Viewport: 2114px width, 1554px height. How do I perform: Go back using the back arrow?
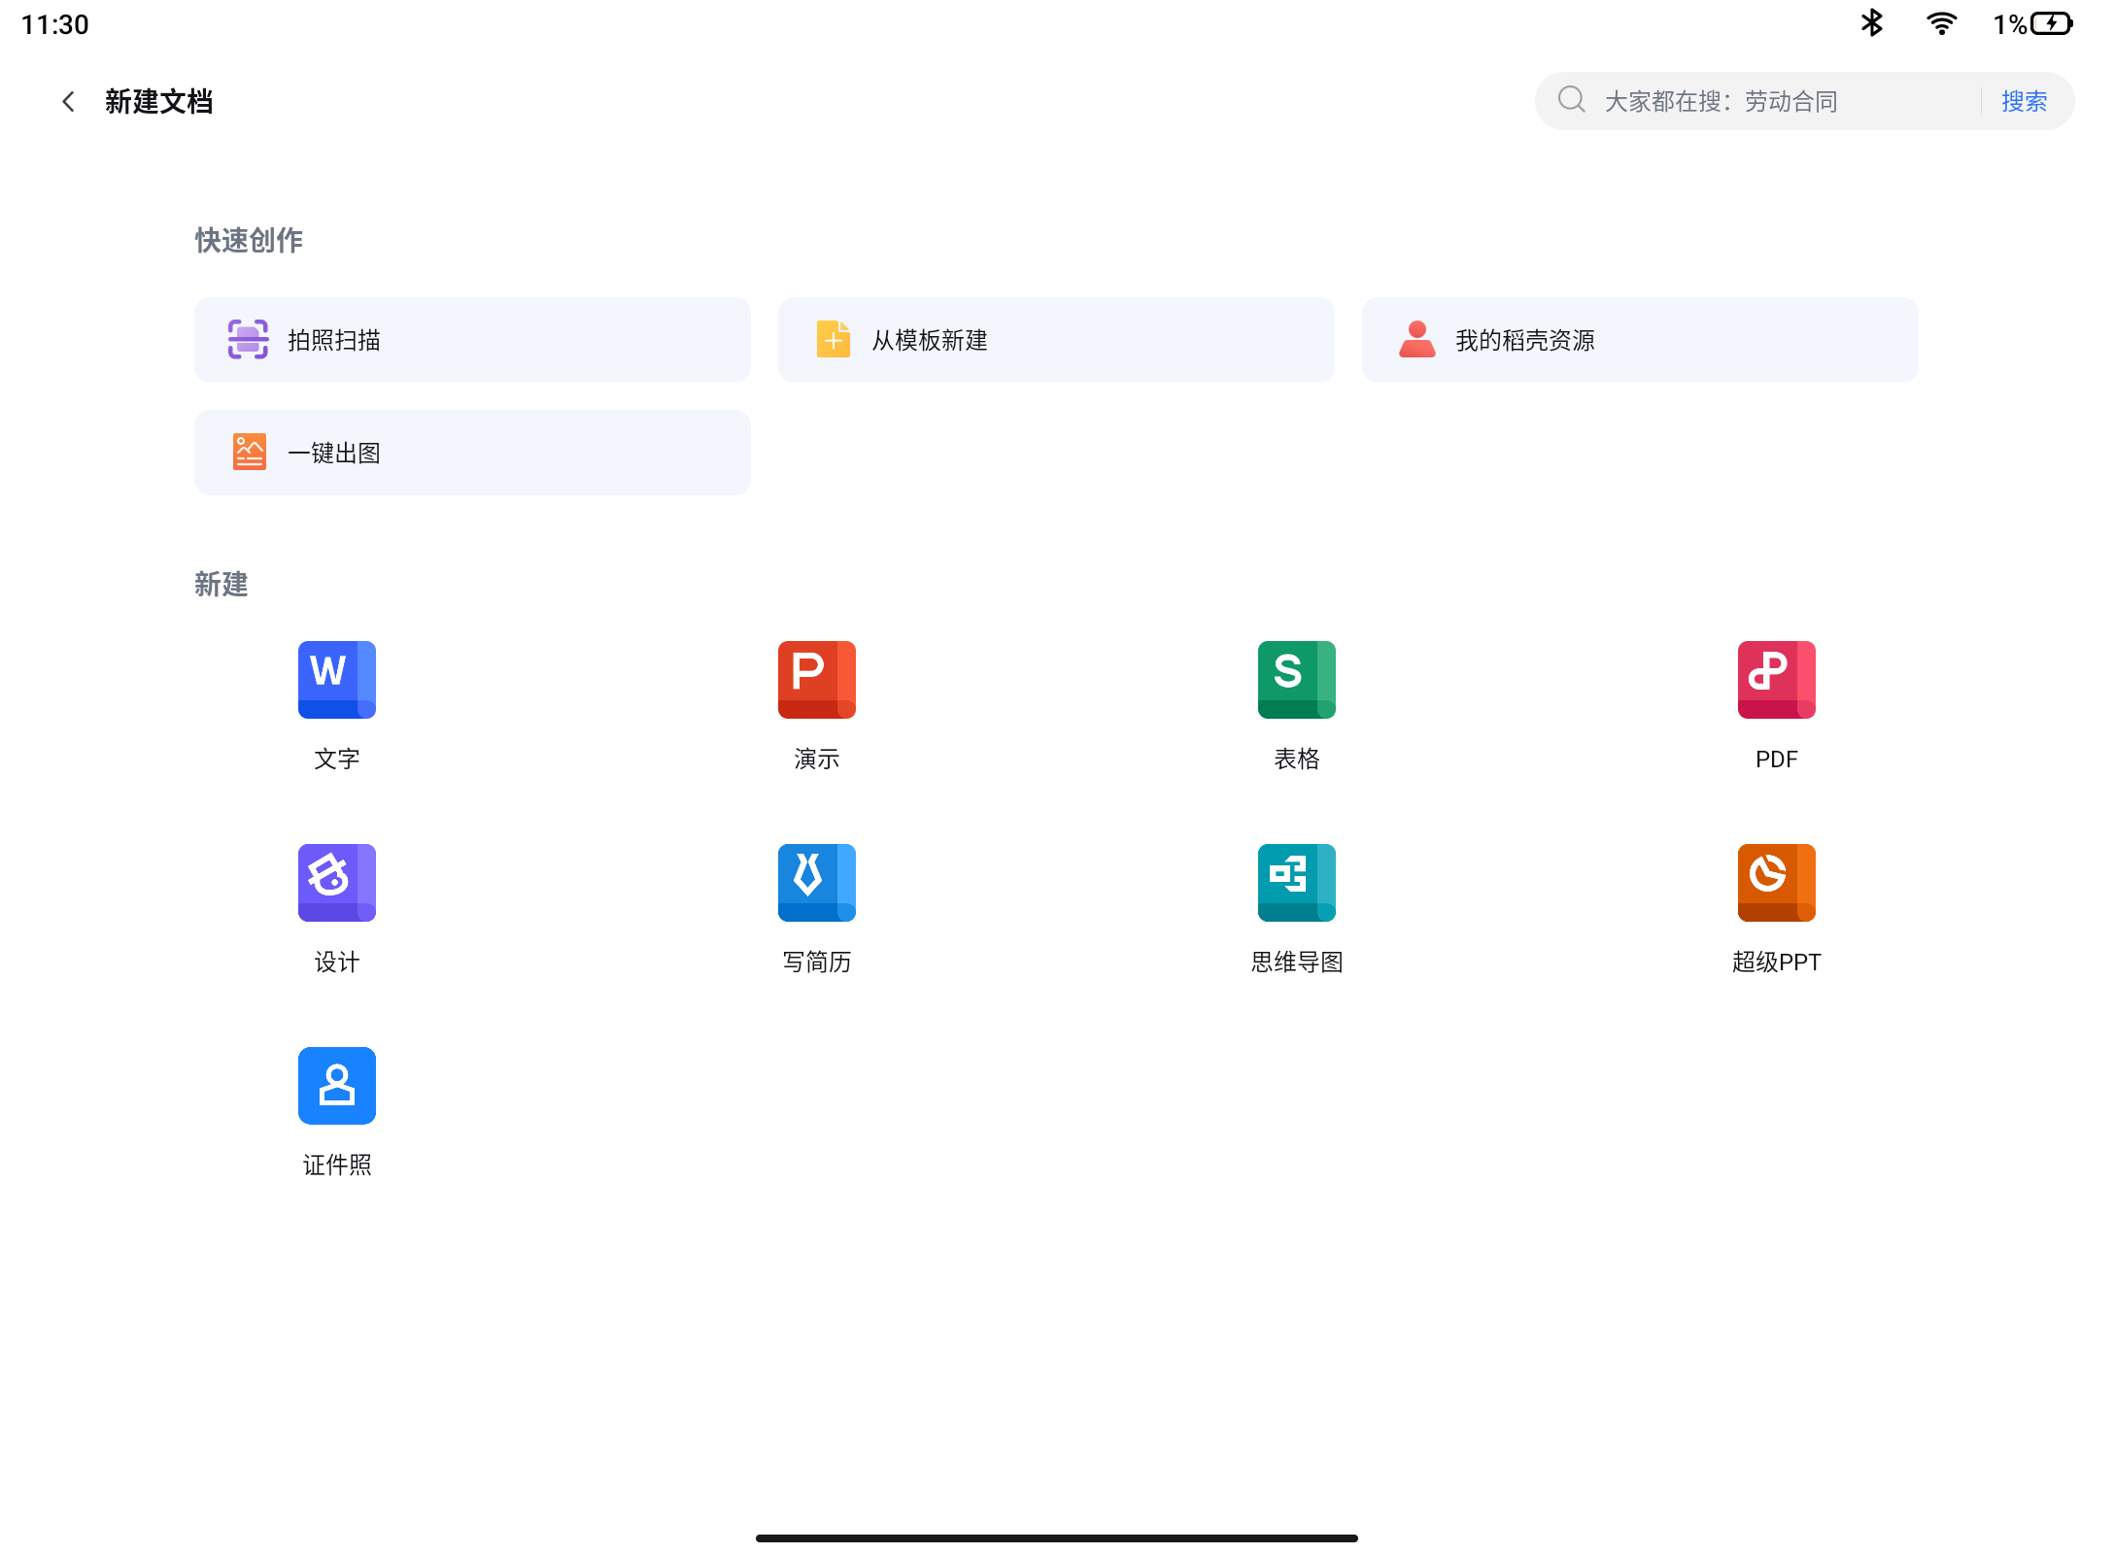pyautogui.click(x=68, y=102)
